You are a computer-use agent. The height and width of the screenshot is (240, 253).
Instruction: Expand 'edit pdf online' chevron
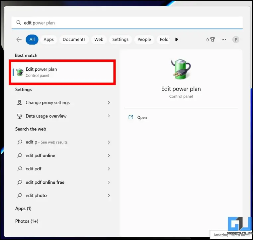[x=109, y=155]
